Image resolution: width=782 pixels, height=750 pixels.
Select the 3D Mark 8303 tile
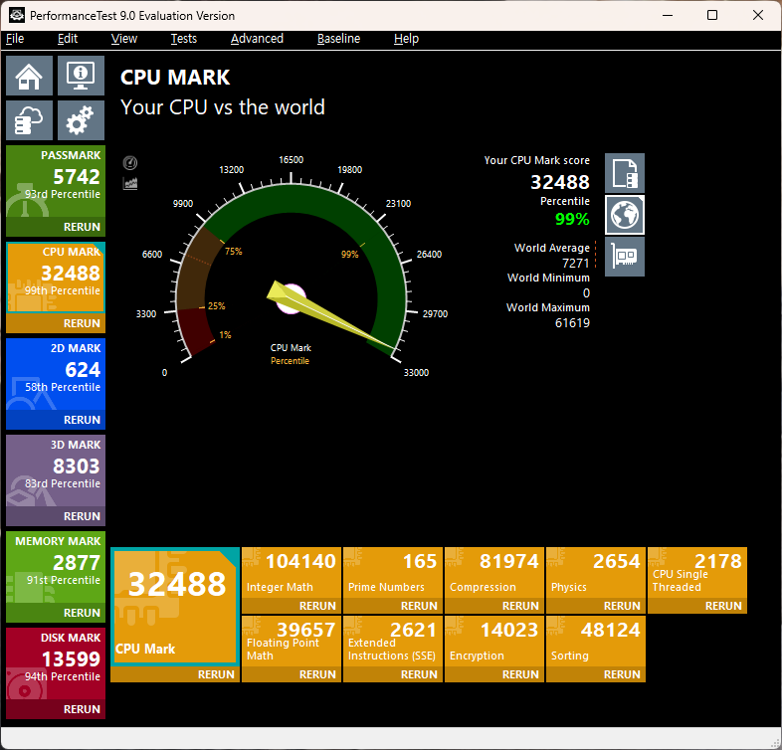point(56,470)
